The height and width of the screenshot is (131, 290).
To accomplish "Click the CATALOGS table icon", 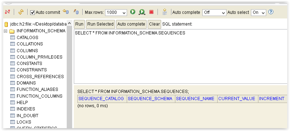I will 12,38.
